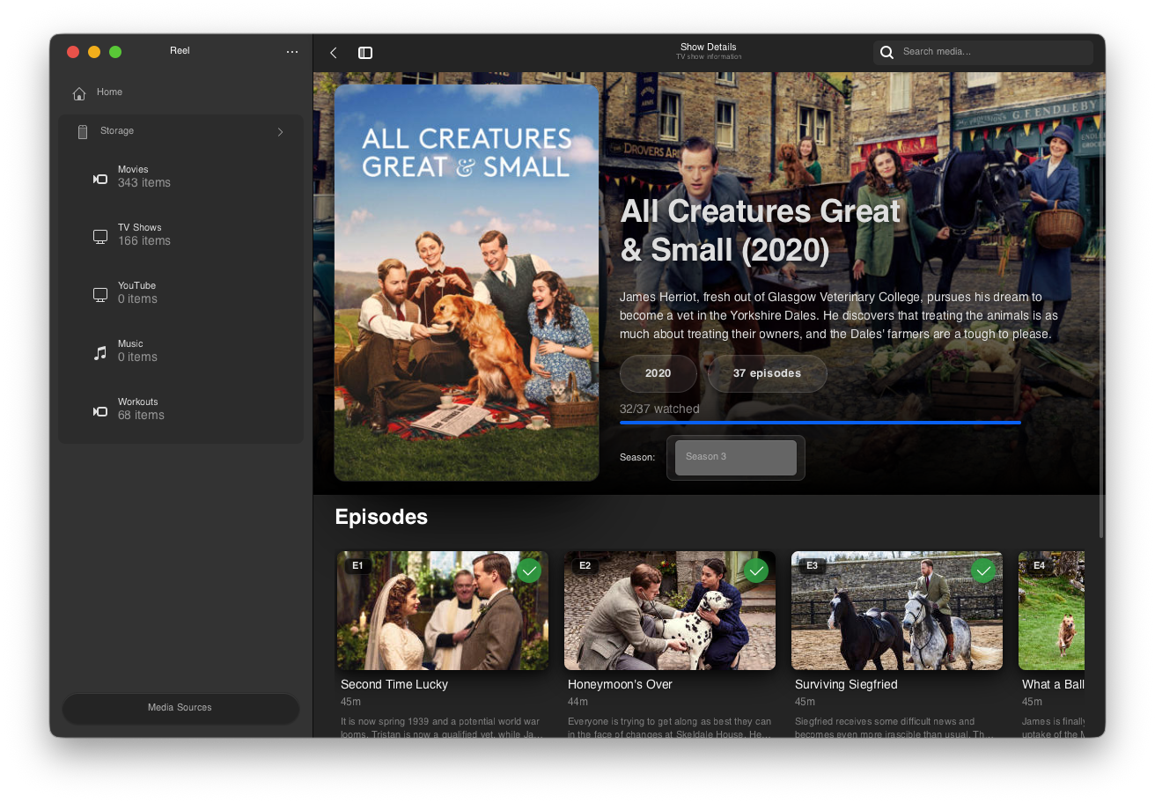The height and width of the screenshot is (803, 1155).
Task: Open the three-dots menu beside Reel
Action: click(x=292, y=52)
